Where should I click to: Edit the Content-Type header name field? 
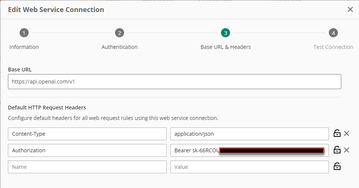pyautogui.click(x=87, y=134)
